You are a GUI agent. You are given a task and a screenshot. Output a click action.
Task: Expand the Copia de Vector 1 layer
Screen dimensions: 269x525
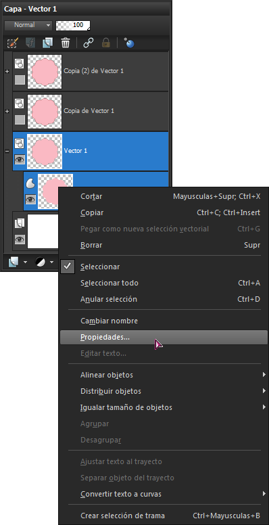pos(7,111)
